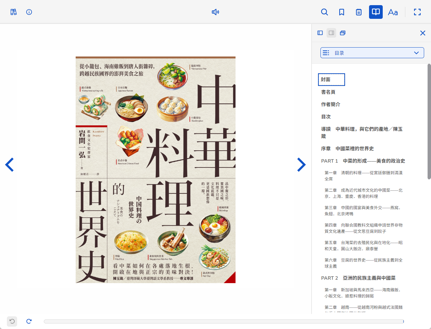Dock the sidebar to the left side

pos(320,33)
